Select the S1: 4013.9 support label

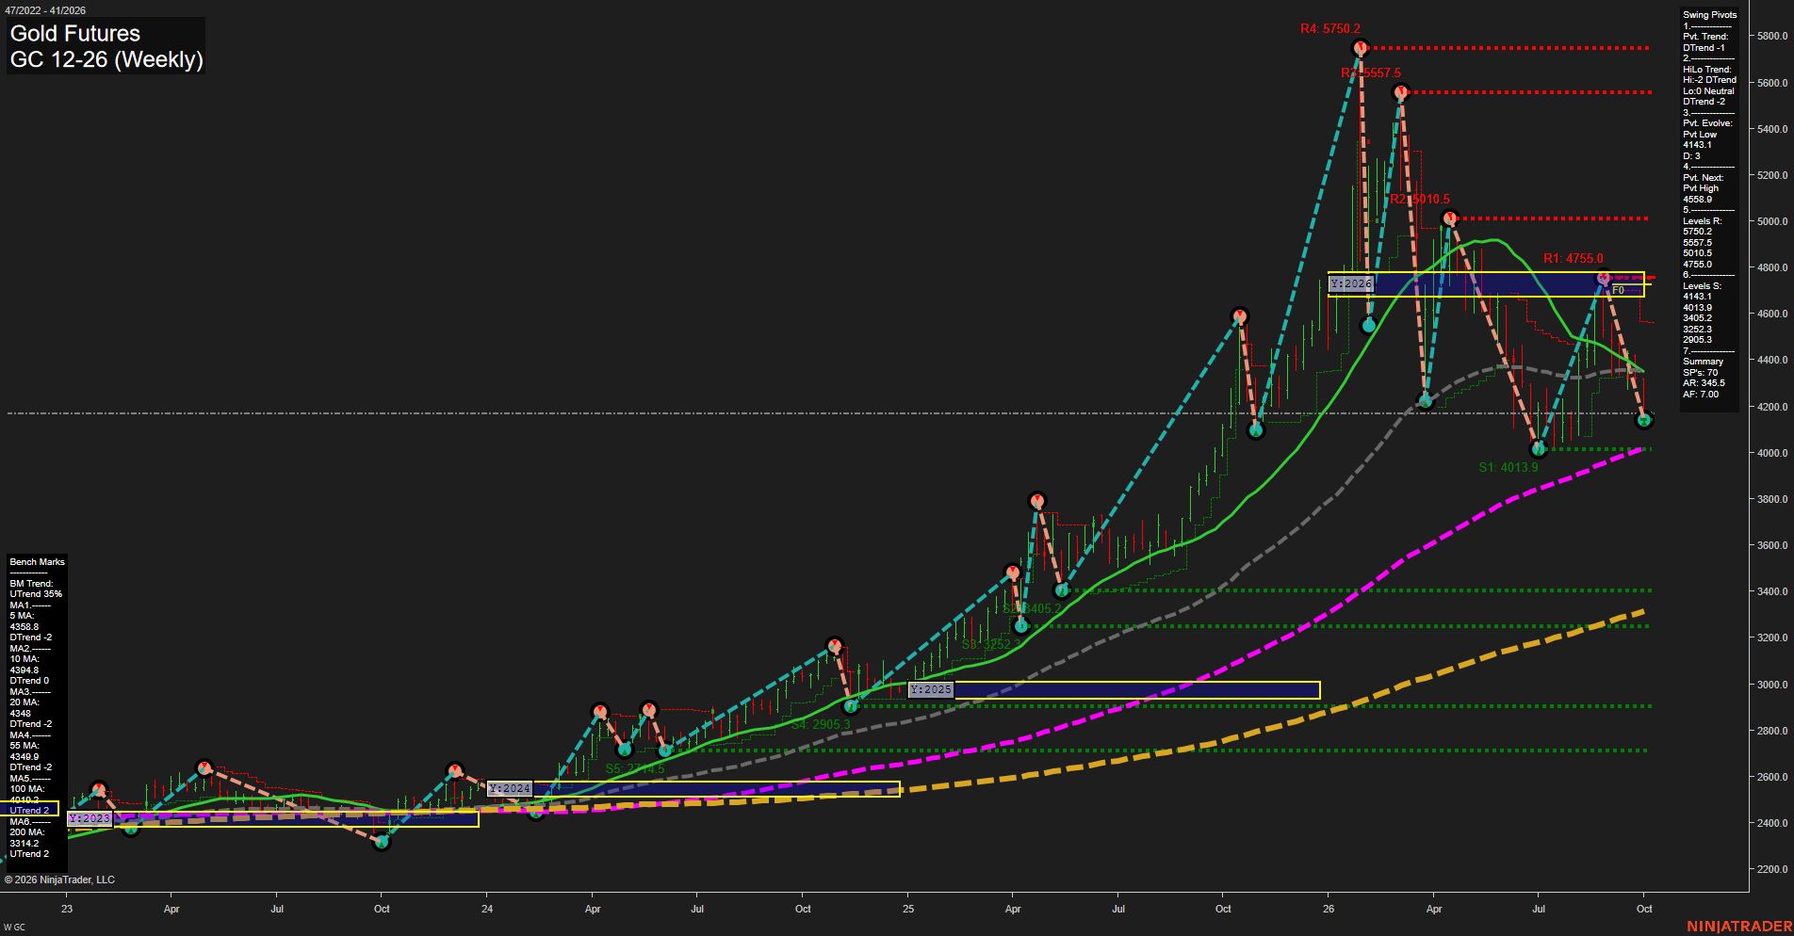(1508, 467)
